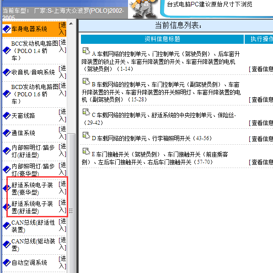Select 收音机/音响系统 label in sidebar

(33, 72)
